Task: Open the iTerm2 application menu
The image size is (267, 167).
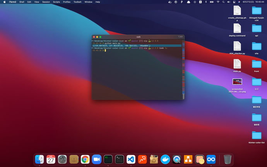Action: [x=13, y=2]
